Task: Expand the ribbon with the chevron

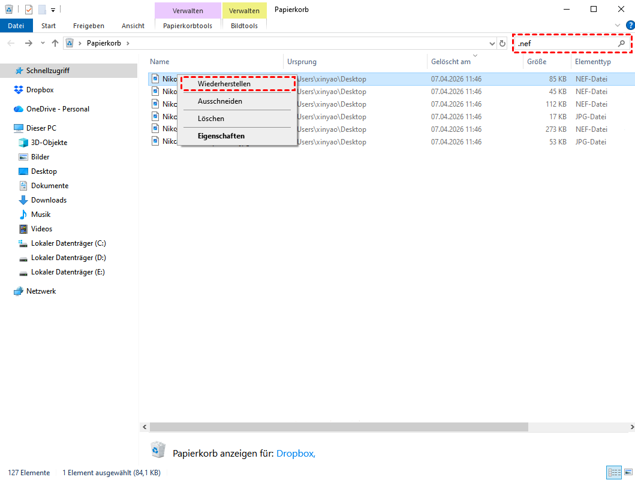Action: tap(618, 25)
